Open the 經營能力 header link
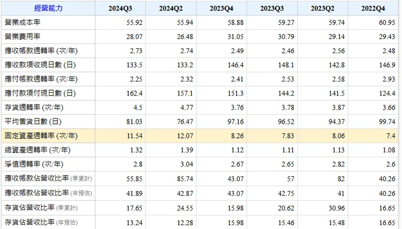402x229 pixels. click(48, 8)
